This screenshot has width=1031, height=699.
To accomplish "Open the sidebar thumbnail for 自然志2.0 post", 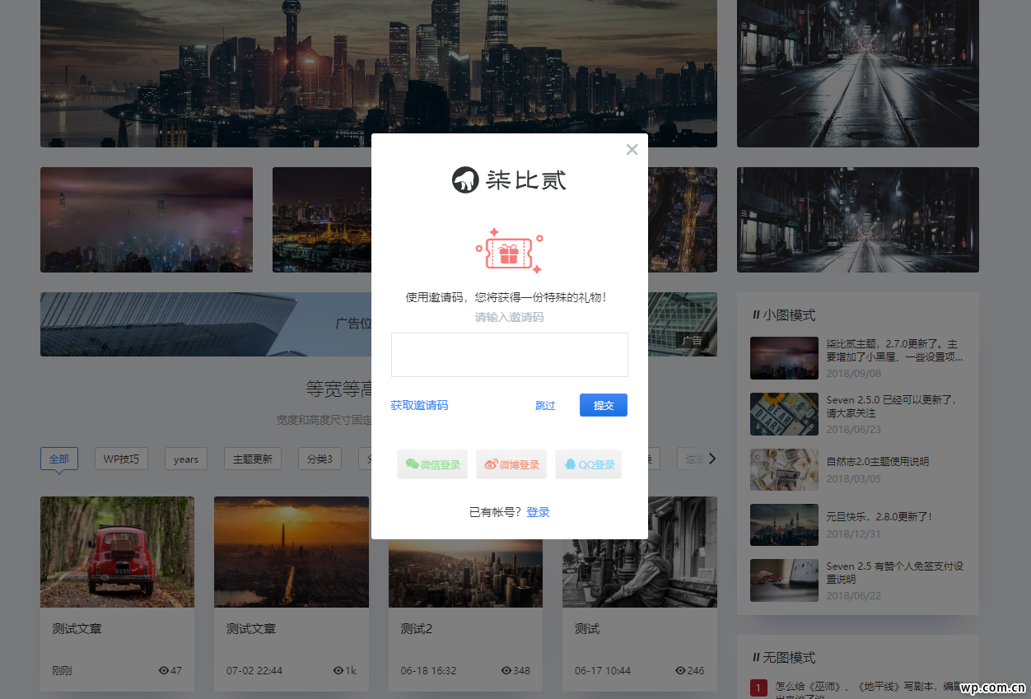I will [x=784, y=469].
